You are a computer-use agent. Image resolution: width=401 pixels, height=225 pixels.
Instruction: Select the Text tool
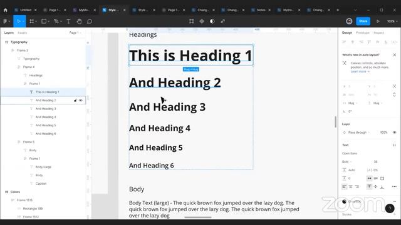coord(68,21)
